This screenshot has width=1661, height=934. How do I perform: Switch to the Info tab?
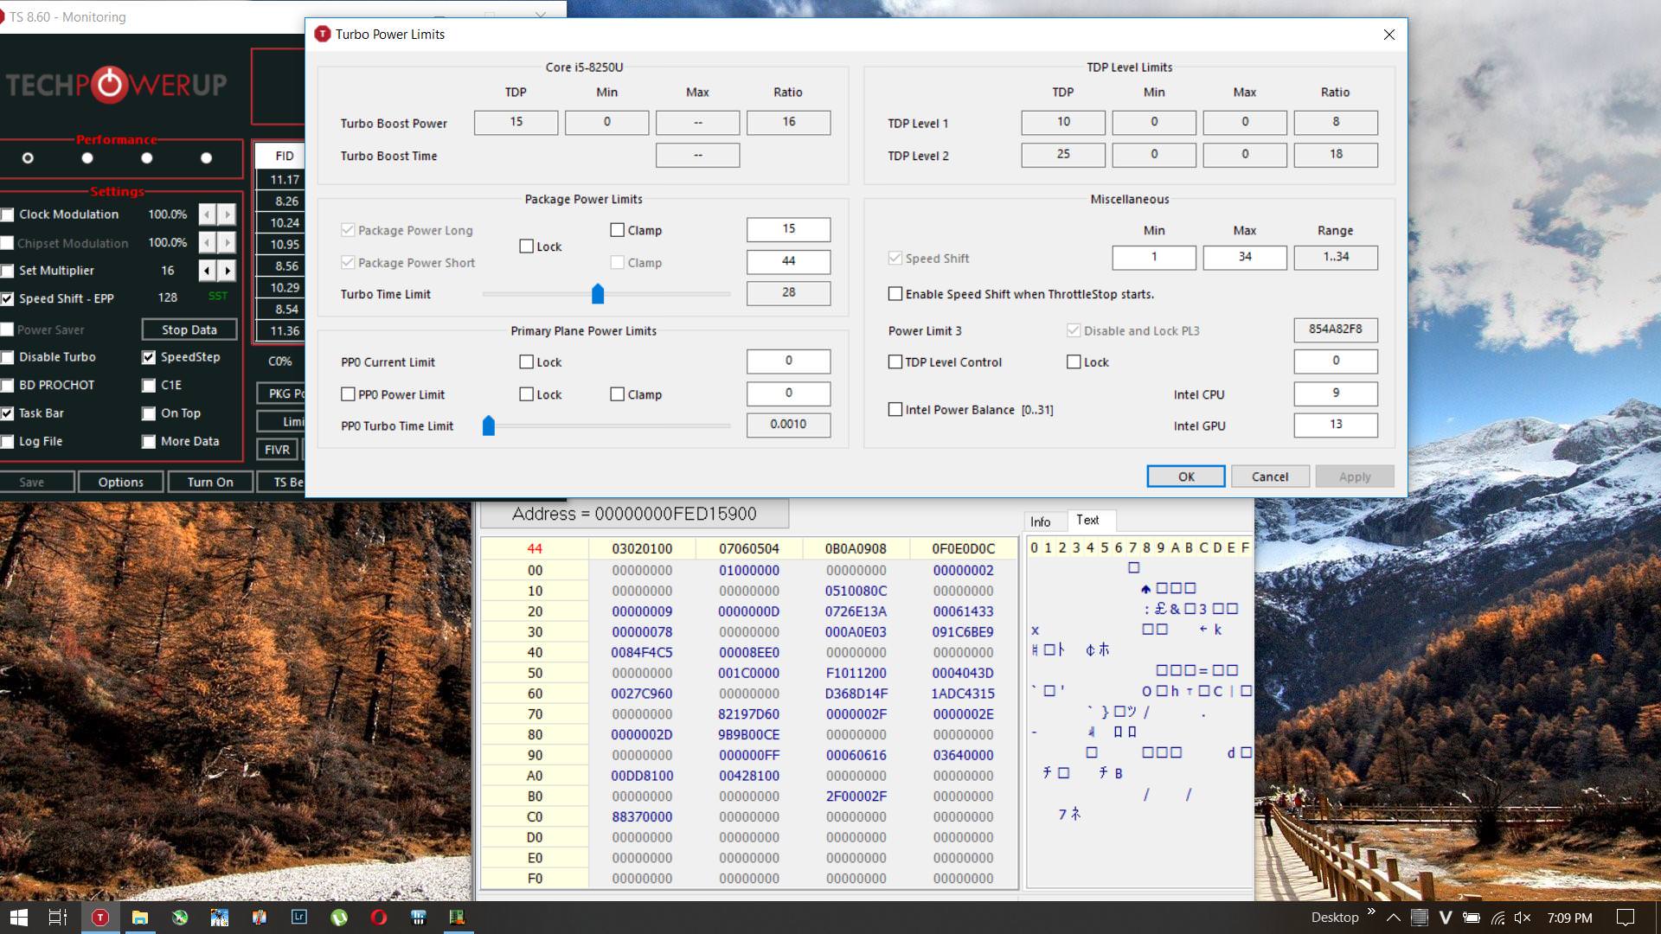1040,521
